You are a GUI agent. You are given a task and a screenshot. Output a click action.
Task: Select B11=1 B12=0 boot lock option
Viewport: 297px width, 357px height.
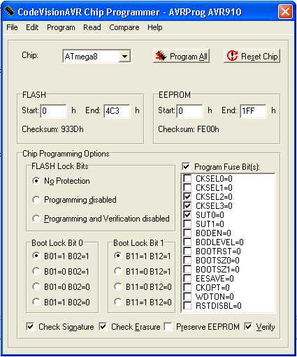118,302
